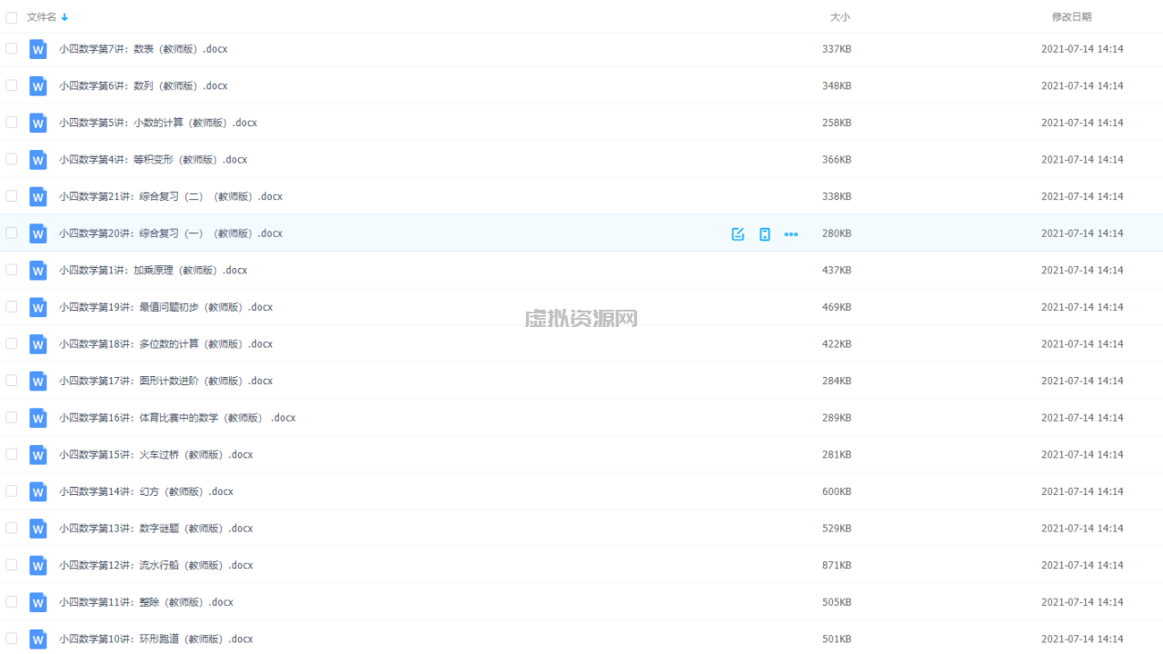The height and width of the screenshot is (654, 1163).
Task: Click the Word icon for 第19讲 最值问题初步
Action: click(x=37, y=307)
